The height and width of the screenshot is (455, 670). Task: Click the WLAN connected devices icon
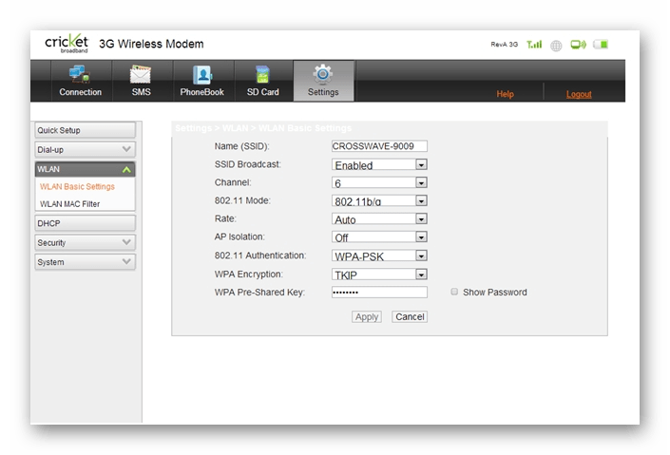pyautogui.click(x=578, y=44)
